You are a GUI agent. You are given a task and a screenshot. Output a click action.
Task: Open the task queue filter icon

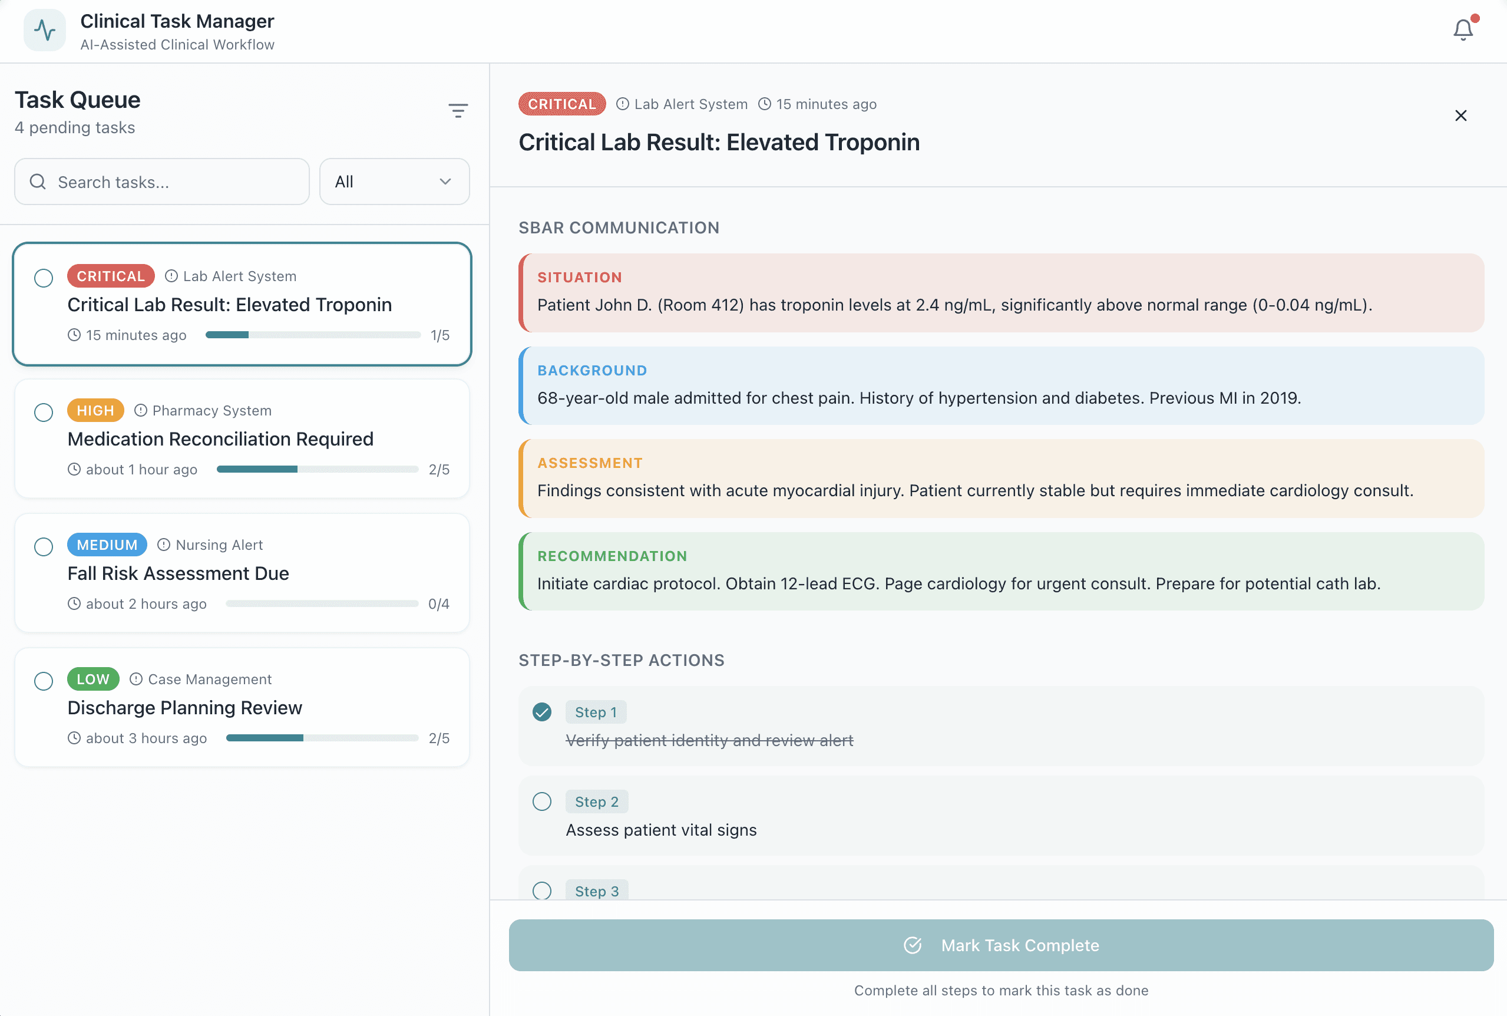[x=458, y=111]
